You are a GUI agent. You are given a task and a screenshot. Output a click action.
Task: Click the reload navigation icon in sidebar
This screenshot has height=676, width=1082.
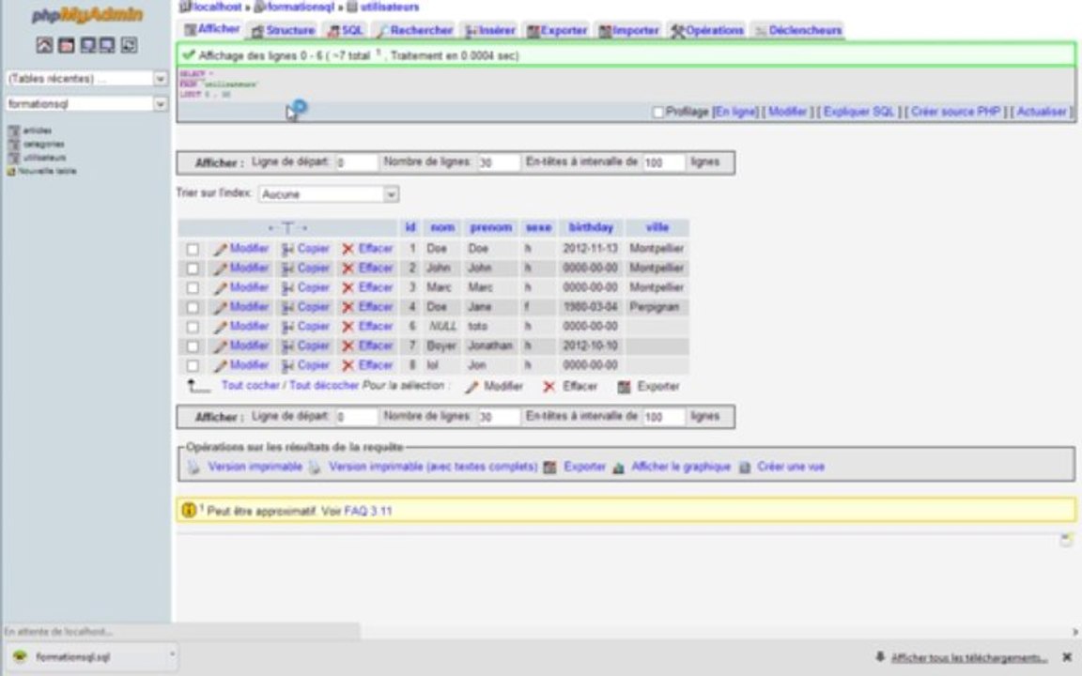(129, 45)
